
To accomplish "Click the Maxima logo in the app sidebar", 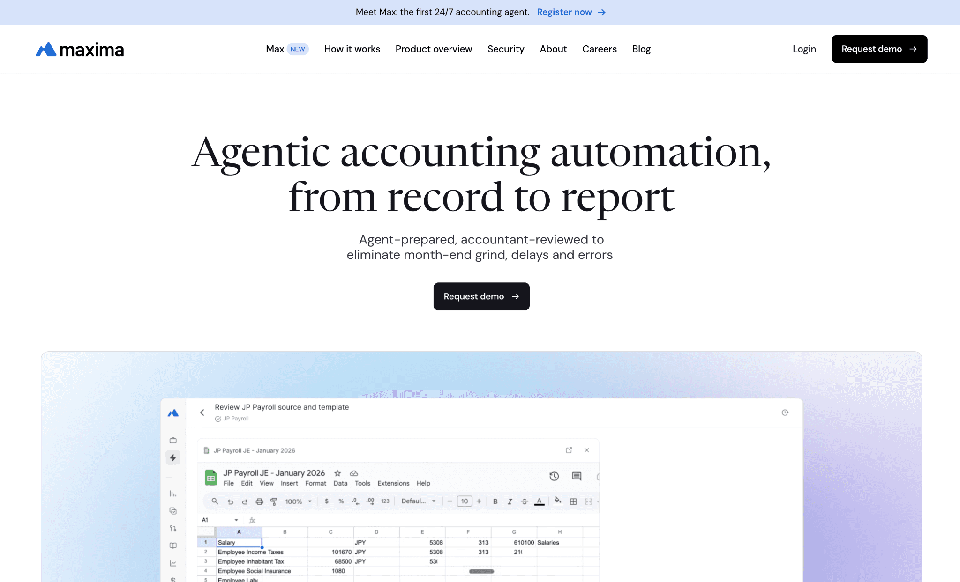I will (x=173, y=413).
